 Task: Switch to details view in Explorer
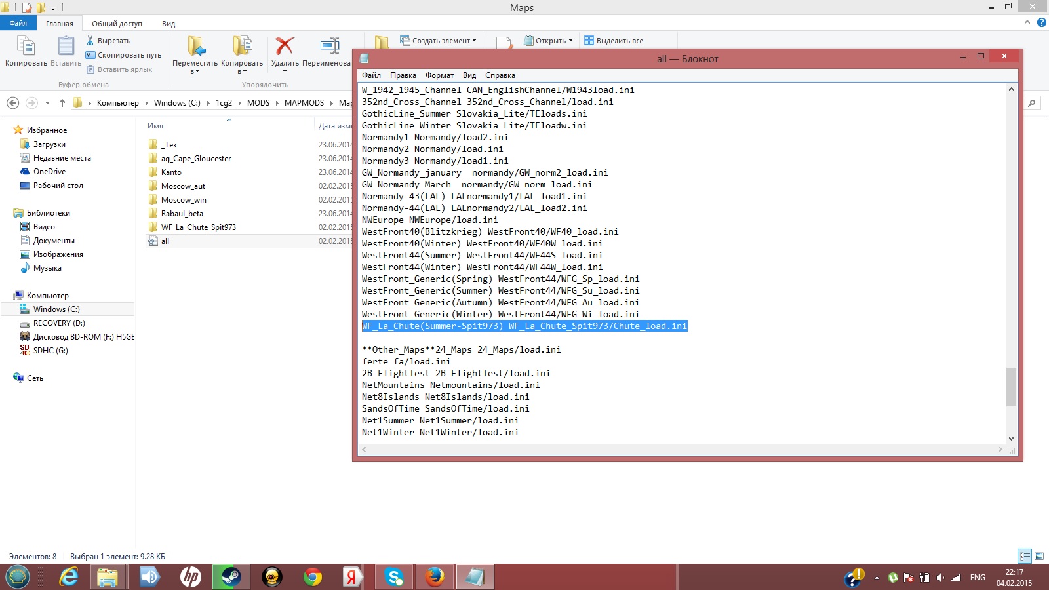coord(1025,556)
